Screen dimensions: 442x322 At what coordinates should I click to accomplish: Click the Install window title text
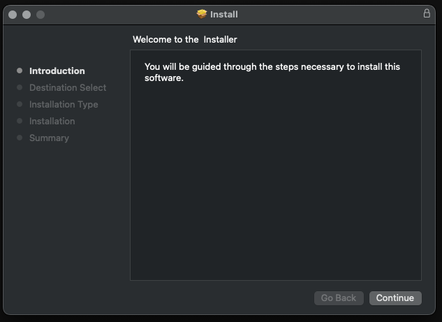pos(224,14)
